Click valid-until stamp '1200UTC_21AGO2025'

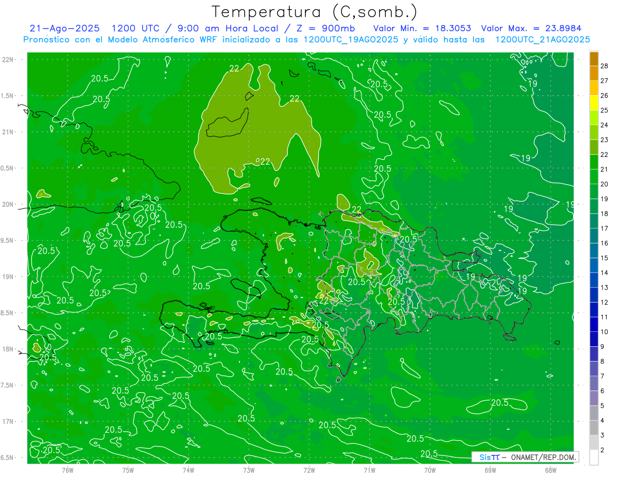[x=542, y=40]
